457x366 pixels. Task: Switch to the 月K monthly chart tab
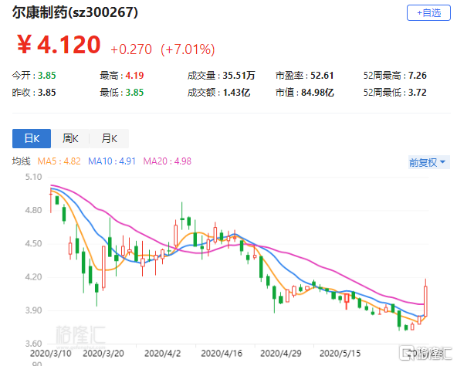(109, 138)
